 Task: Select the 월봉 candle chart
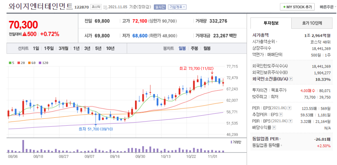[207, 48]
